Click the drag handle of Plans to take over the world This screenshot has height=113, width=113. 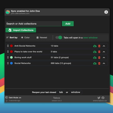tap(8, 52)
